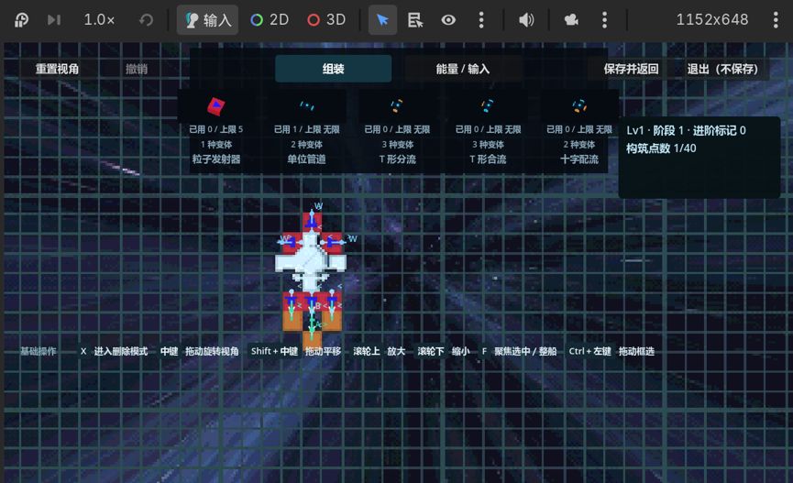The width and height of the screenshot is (793, 483).
Task: Select the red 粒子发射器 part icon
Action: (216, 106)
